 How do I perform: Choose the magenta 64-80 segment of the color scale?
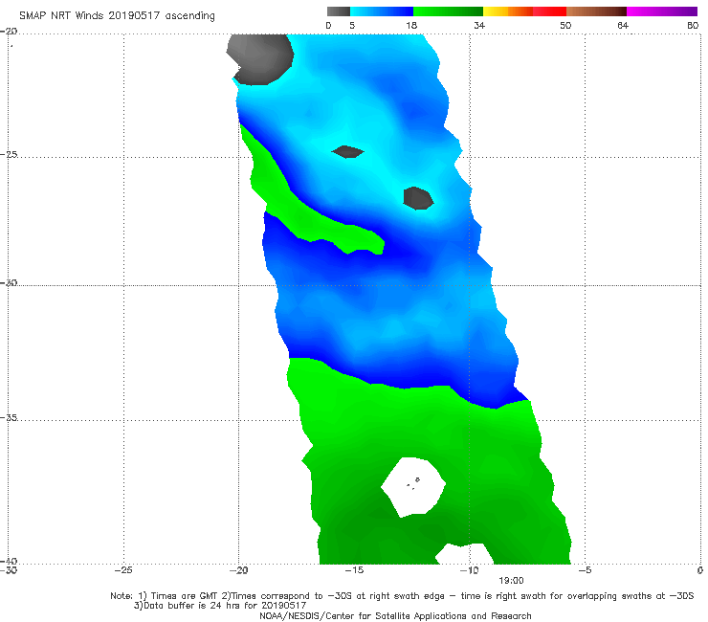(662, 11)
